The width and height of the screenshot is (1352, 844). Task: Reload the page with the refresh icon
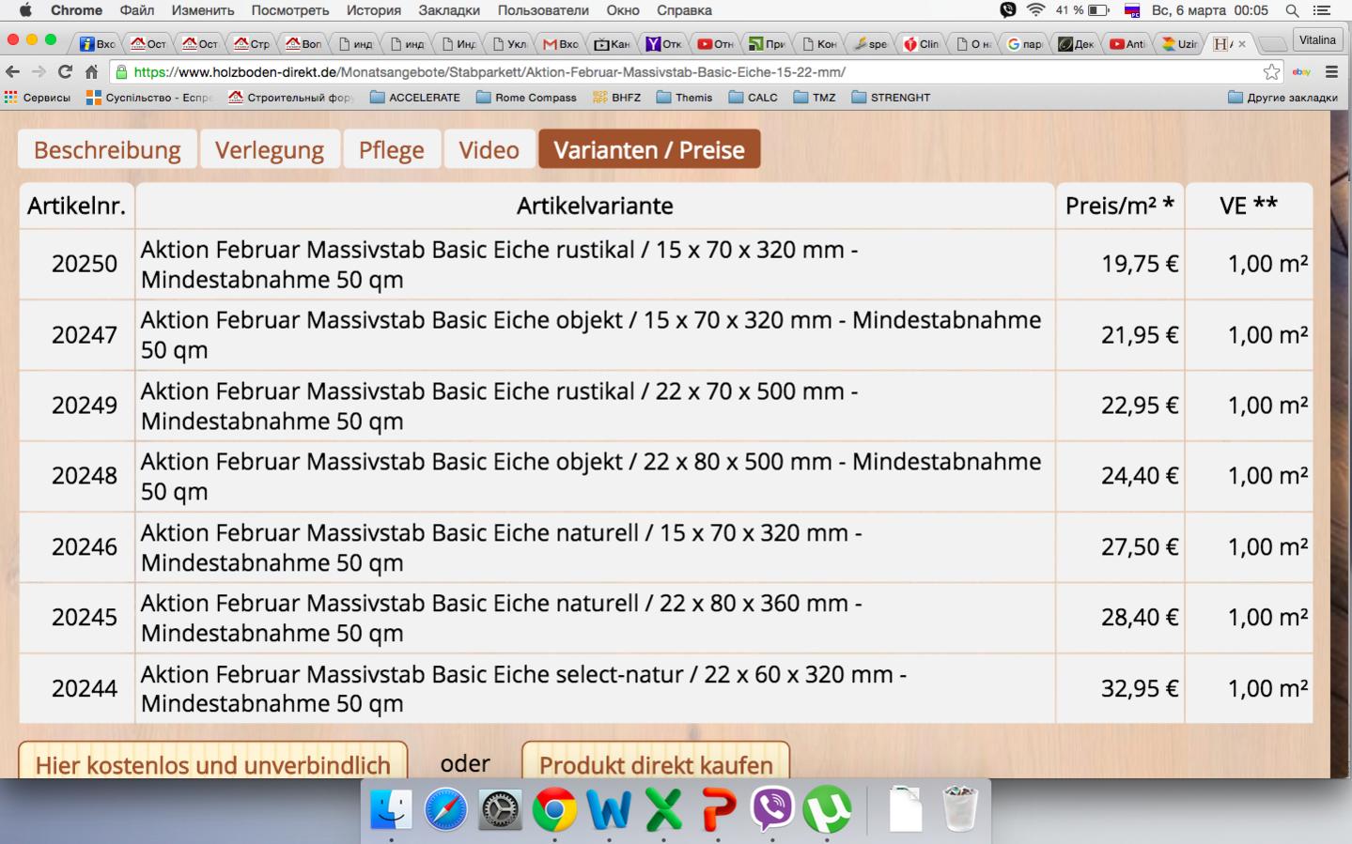click(x=65, y=71)
